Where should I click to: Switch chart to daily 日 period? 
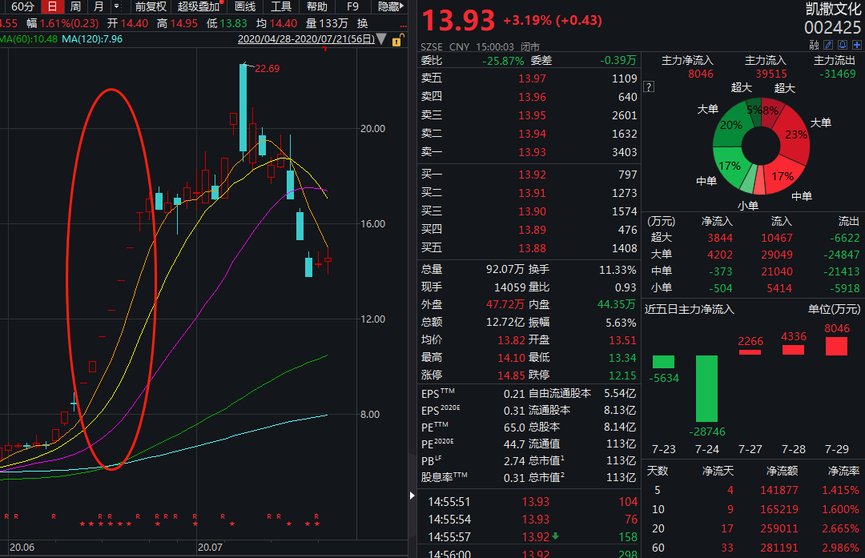click(x=52, y=6)
